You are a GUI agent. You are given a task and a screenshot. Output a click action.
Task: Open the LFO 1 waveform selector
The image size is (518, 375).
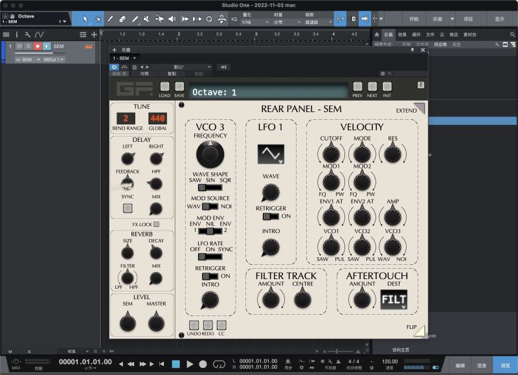tap(271, 154)
